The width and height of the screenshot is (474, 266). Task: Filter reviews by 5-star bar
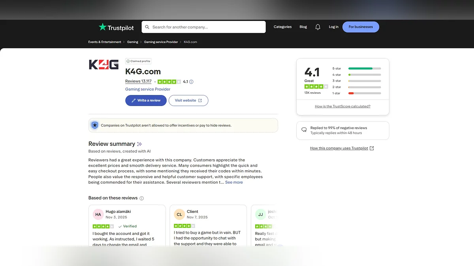click(x=364, y=69)
